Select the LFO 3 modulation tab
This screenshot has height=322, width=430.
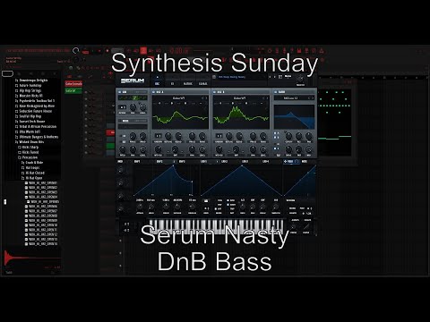click(x=245, y=162)
